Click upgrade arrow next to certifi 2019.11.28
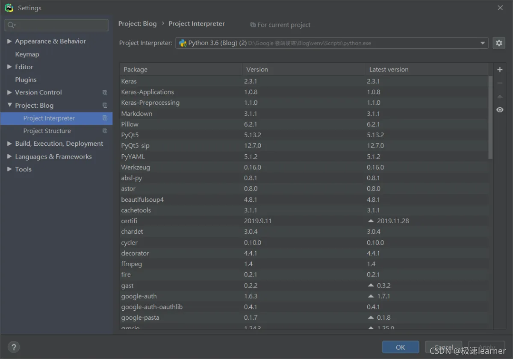 coord(371,221)
